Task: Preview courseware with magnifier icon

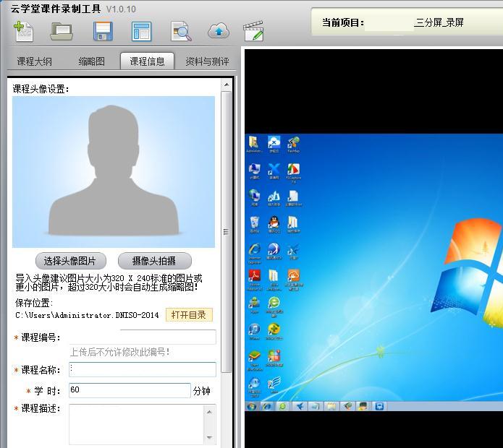Action: (180, 31)
